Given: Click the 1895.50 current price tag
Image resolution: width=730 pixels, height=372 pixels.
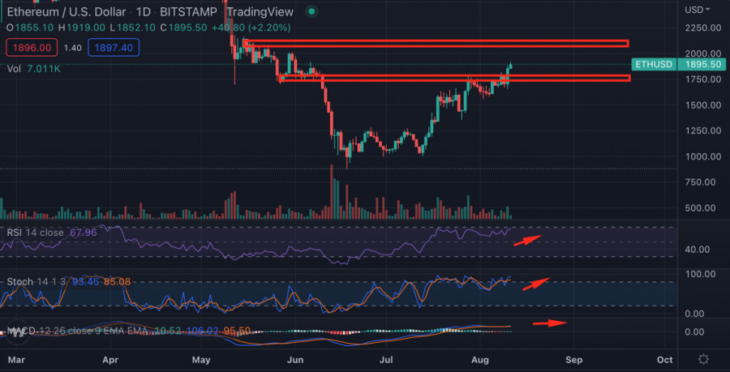Looking at the screenshot, I should [x=702, y=64].
